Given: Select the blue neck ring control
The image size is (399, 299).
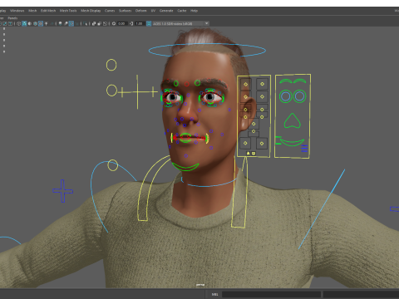Looking at the screenshot, I should pyautogui.click(x=209, y=182).
